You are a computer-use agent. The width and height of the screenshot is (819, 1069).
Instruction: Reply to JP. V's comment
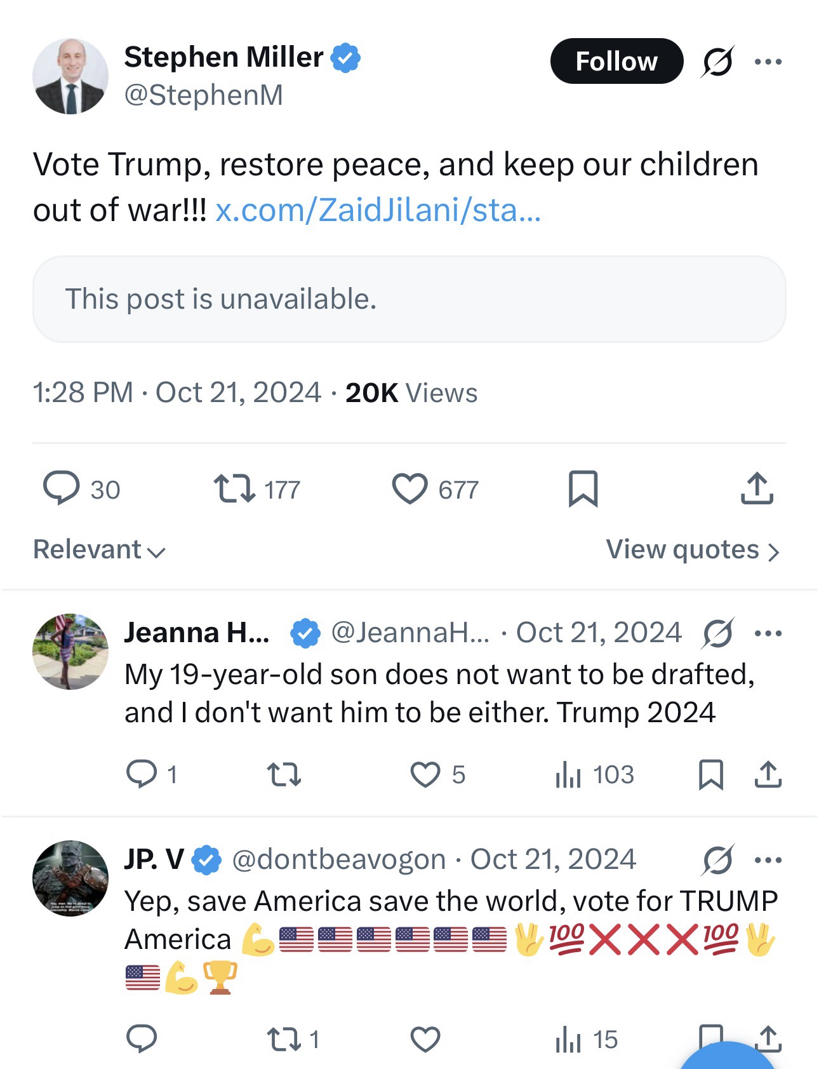point(142,1039)
